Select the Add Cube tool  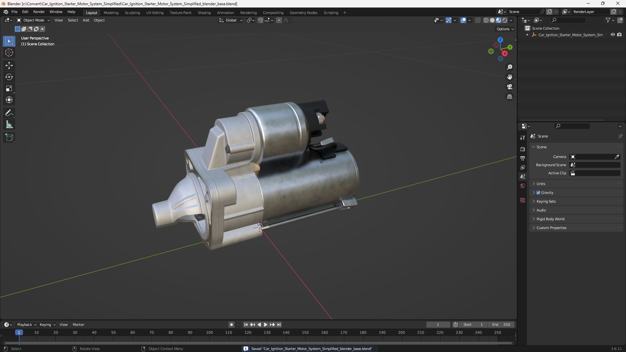click(x=9, y=138)
